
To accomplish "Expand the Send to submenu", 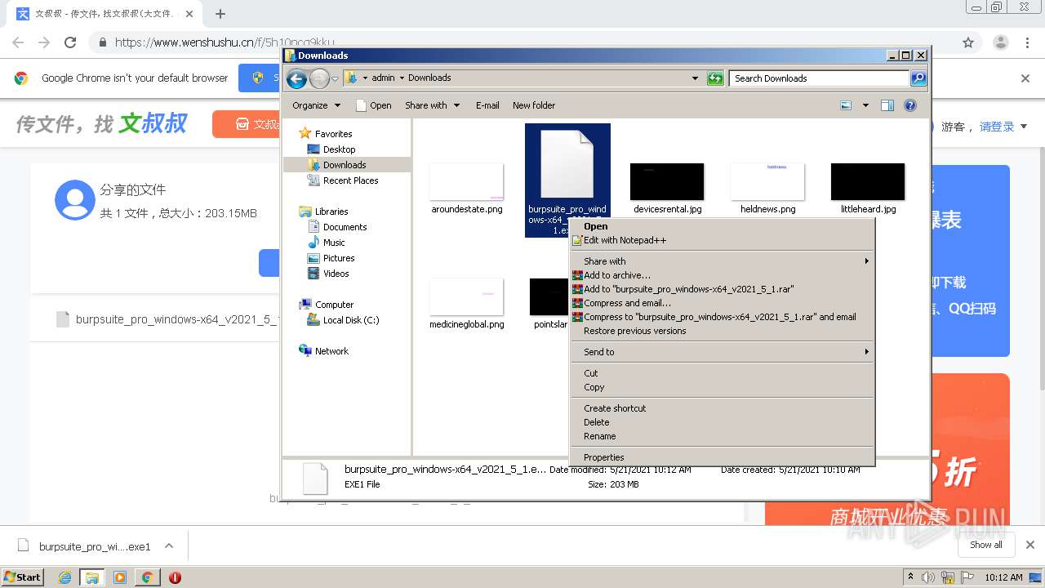I will [x=722, y=352].
